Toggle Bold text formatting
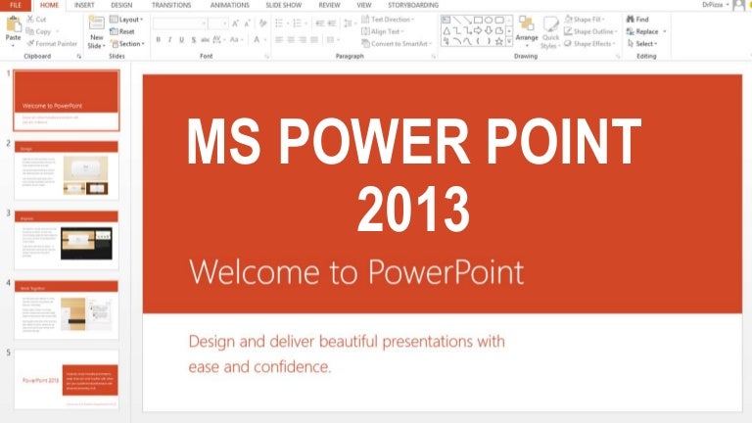Viewport: 752px width, 423px height. coord(158,40)
